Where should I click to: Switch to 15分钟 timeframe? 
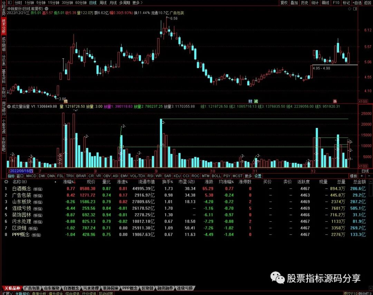tap(54, 3)
